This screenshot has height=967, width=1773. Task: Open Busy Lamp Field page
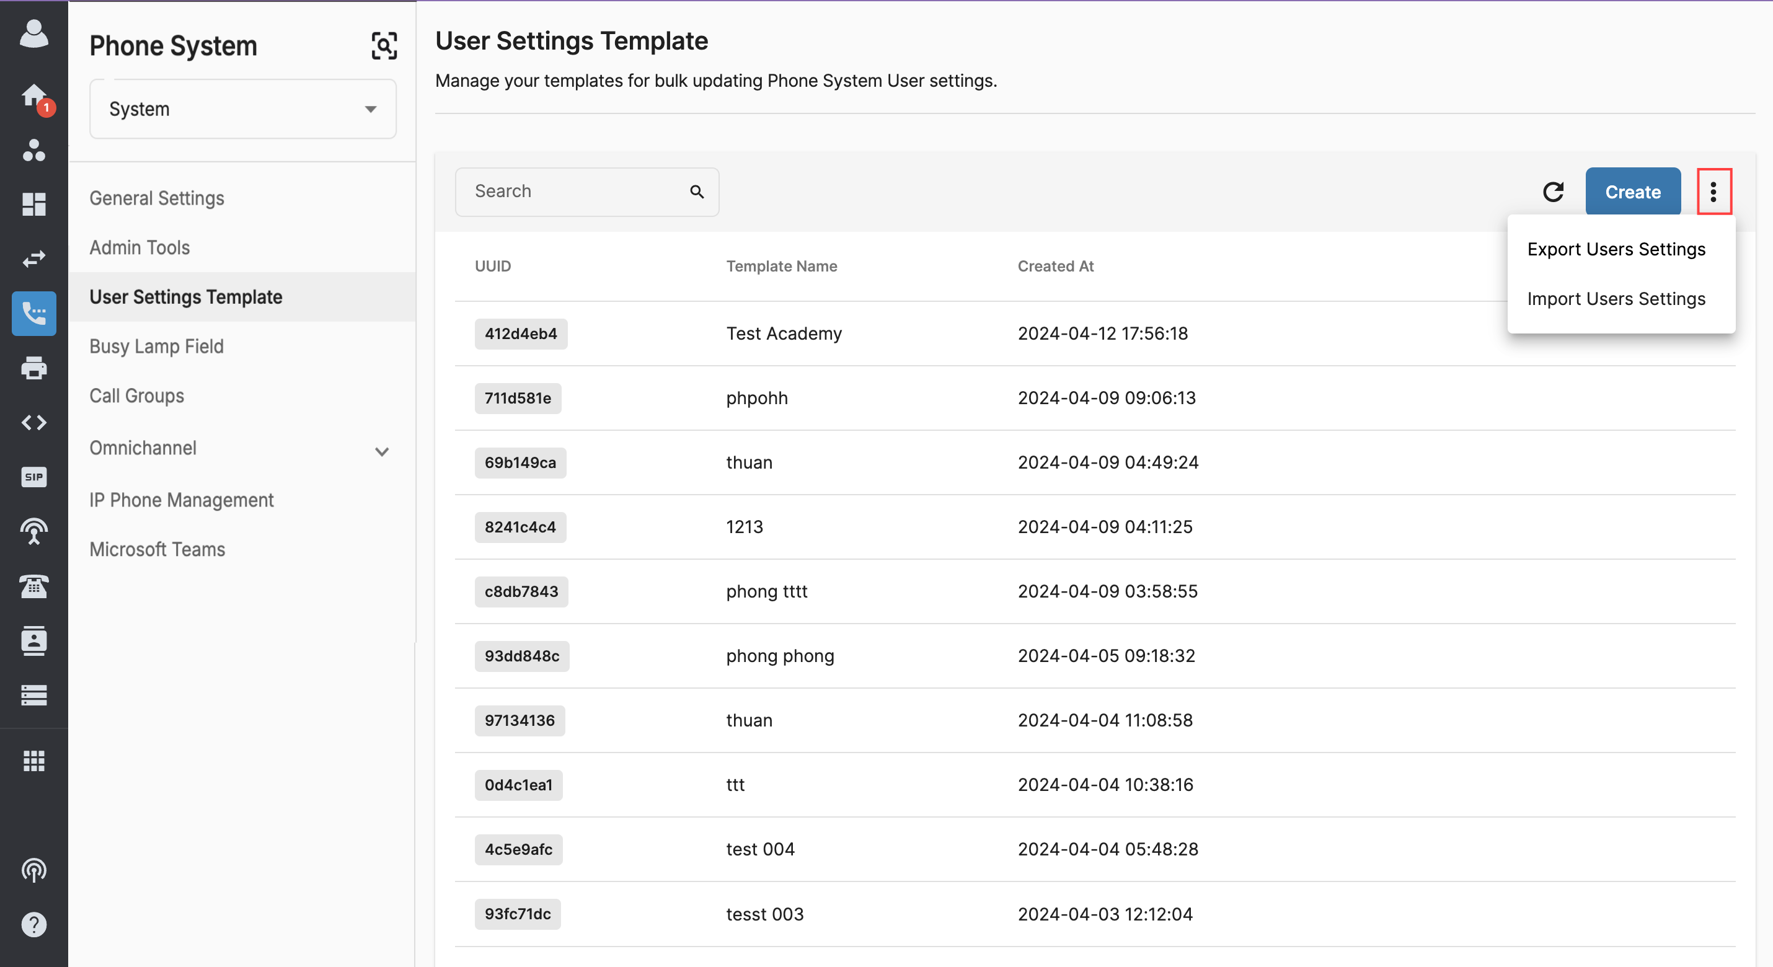click(x=156, y=346)
